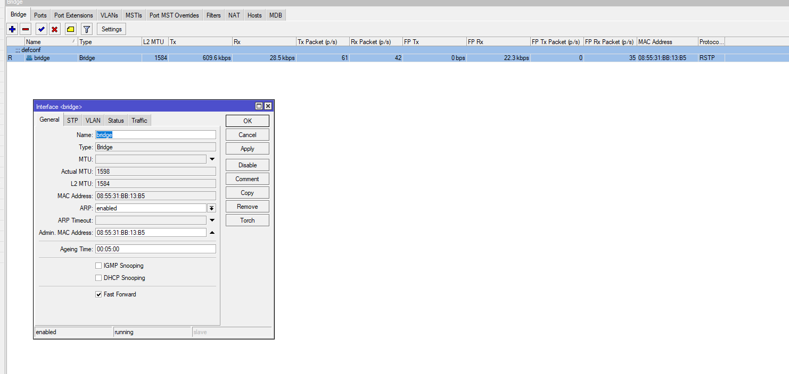Maximize the Interface bridge dialog
The height and width of the screenshot is (374, 789).
[259, 106]
